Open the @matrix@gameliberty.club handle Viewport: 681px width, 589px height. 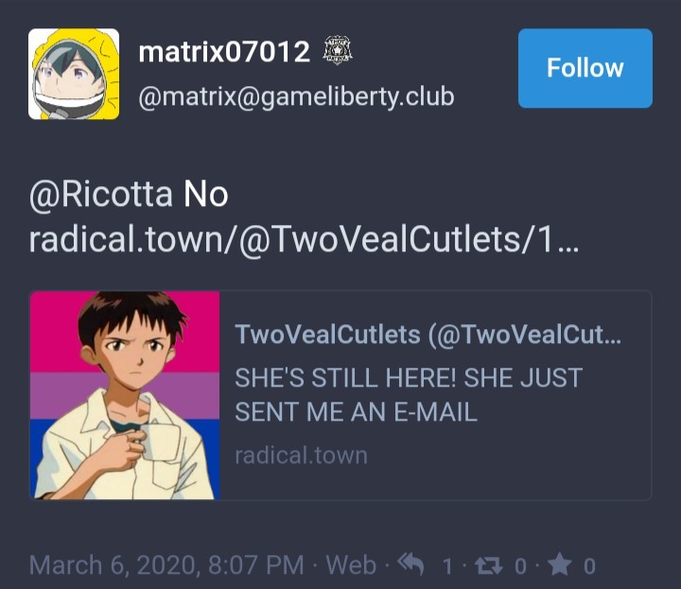[x=296, y=96]
